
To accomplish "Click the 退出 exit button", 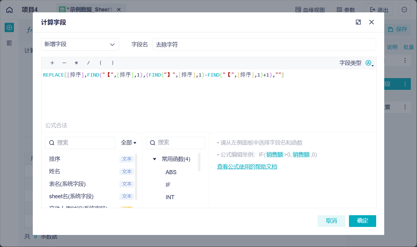I will tap(379, 10).
